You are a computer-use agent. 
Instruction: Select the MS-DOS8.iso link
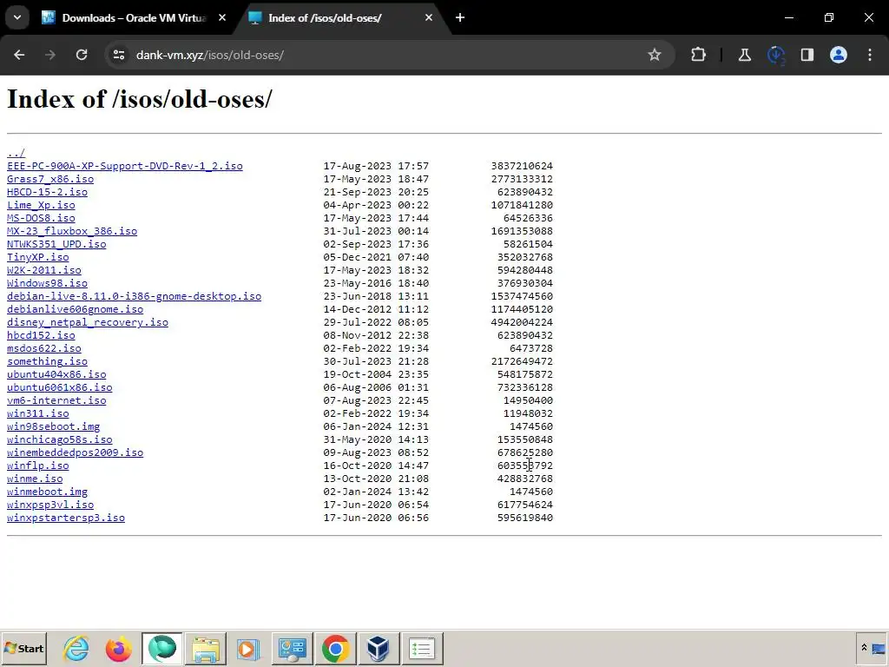[x=41, y=218]
